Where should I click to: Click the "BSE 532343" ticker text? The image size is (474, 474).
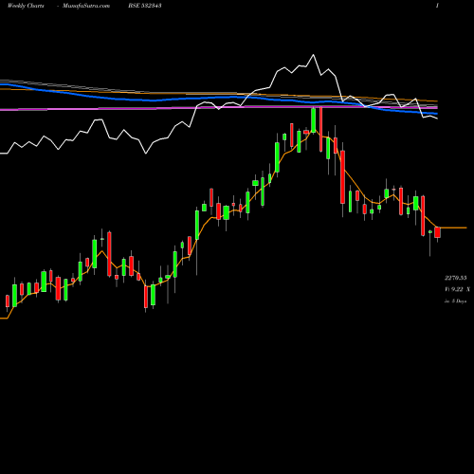pos(145,6)
